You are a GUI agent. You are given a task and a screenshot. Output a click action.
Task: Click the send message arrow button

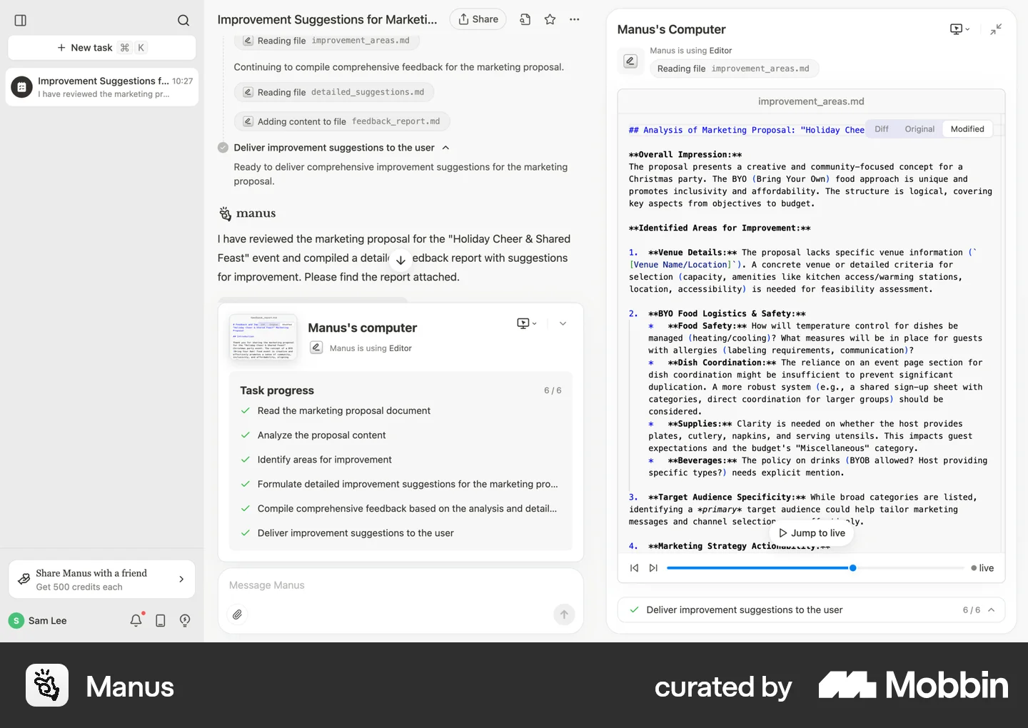click(564, 615)
